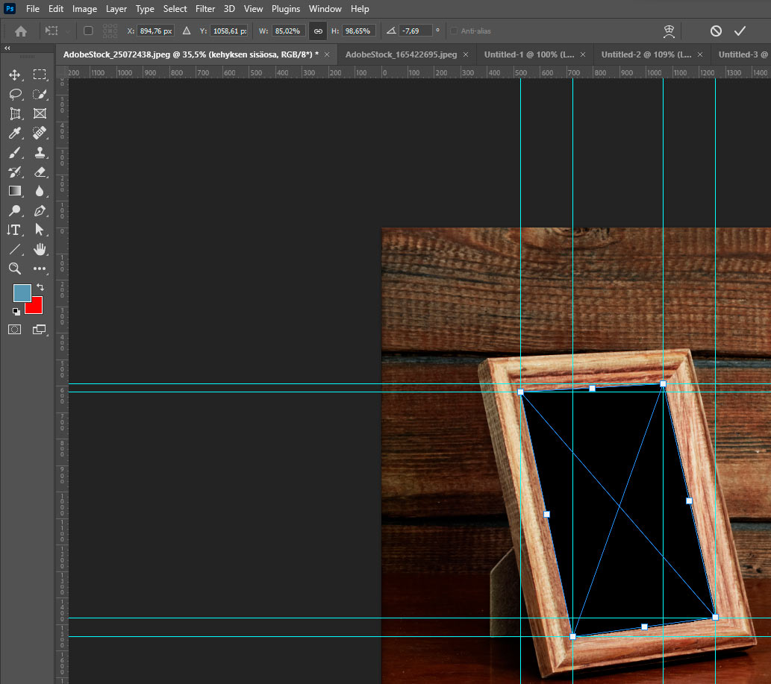Click the blue foreground color swatch
Screen dimensions: 771x684
coord(22,293)
